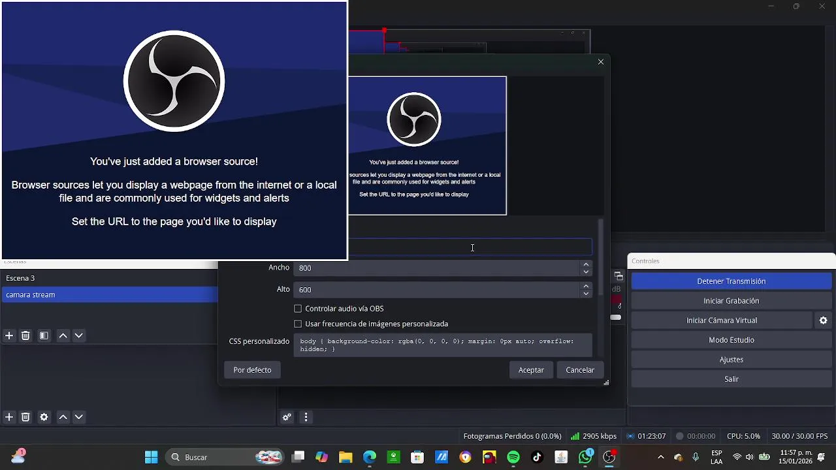Reset settings with Por defecto button
The image size is (836, 470).
[x=252, y=370]
